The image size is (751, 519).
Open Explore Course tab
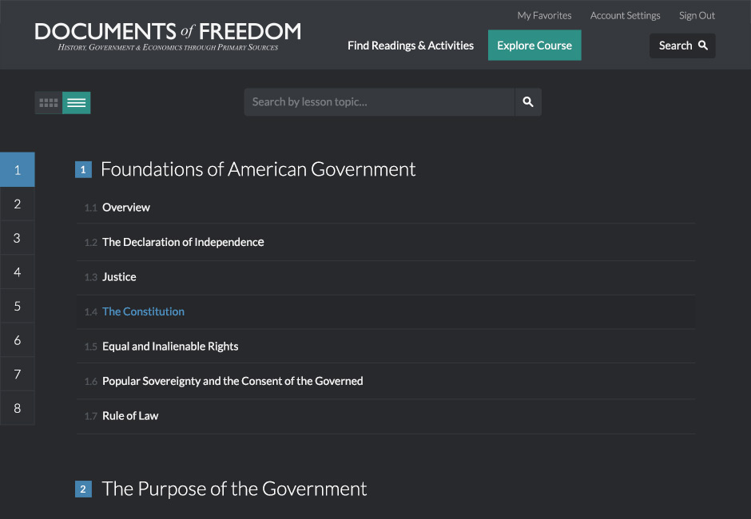pyautogui.click(x=534, y=46)
